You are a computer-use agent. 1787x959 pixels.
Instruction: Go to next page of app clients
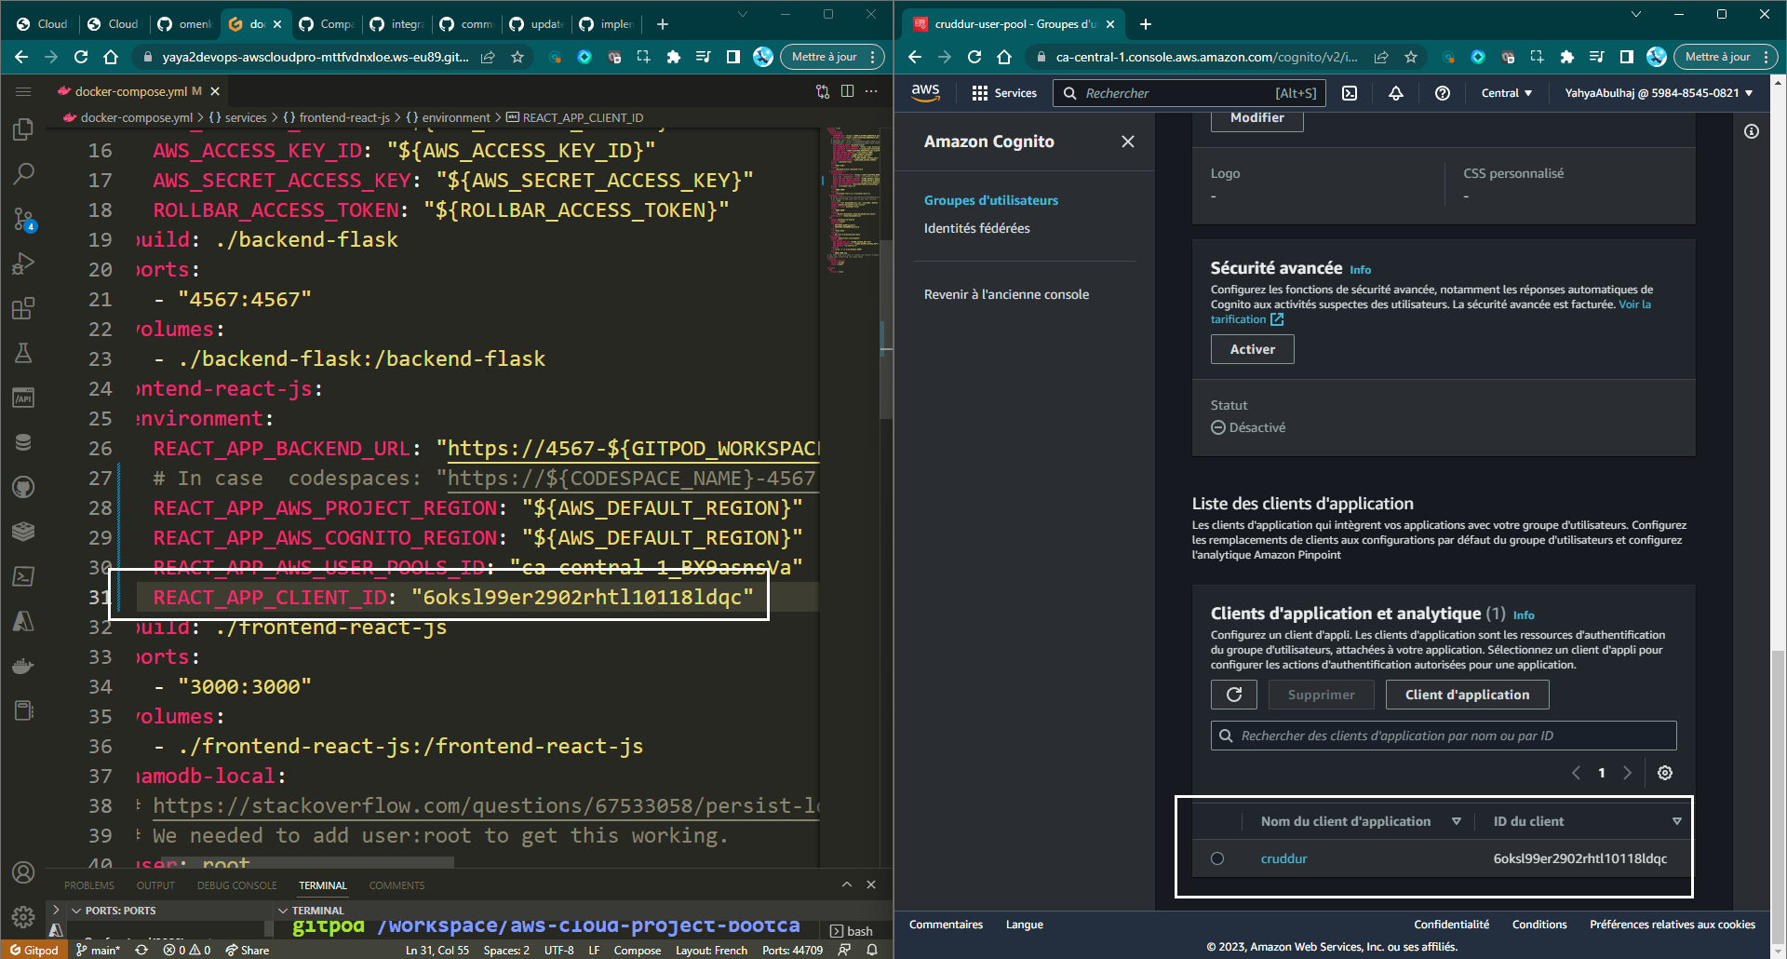pyautogui.click(x=1628, y=773)
